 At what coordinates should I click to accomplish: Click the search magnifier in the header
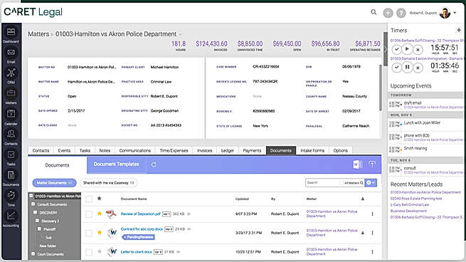tap(374, 12)
